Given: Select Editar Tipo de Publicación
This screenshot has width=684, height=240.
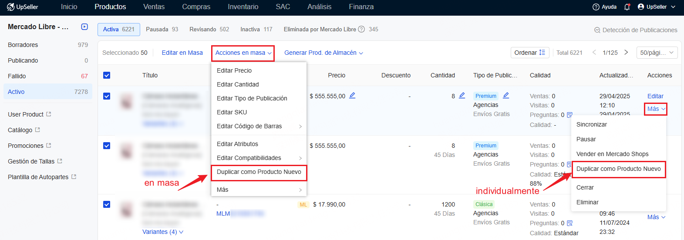Looking at the screenshot, I should (x=259, y=98).
